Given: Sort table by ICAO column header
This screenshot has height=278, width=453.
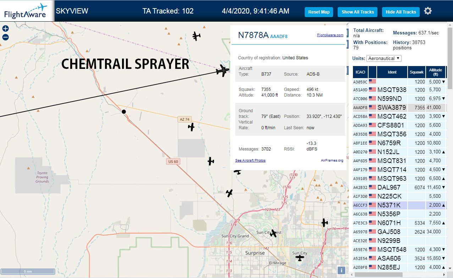Looking at the screenshot, I should pos(360,72).
